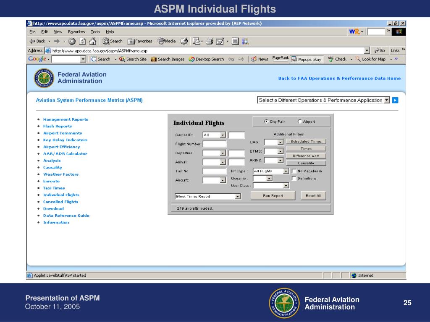Open Desktop Search in Google toolbar
430x322 pixels.
pos(206,59)
